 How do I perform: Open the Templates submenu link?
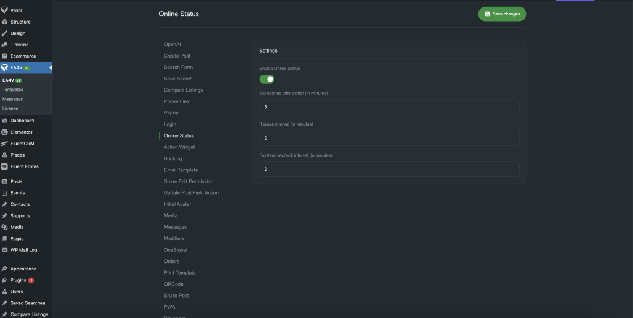13,90
